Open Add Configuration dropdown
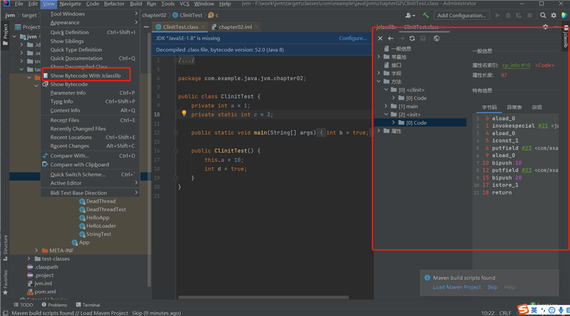 point(461,15)
